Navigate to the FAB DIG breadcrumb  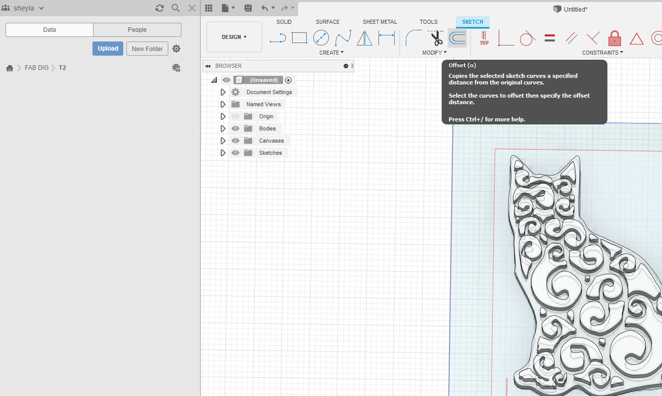[x=36, y=68]
